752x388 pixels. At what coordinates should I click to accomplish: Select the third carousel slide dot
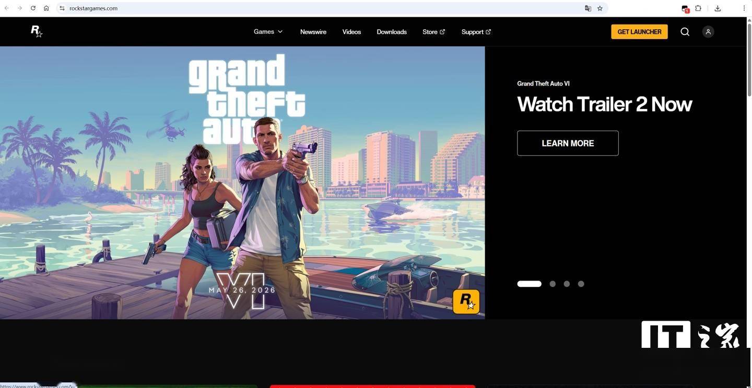click(567, 284)
